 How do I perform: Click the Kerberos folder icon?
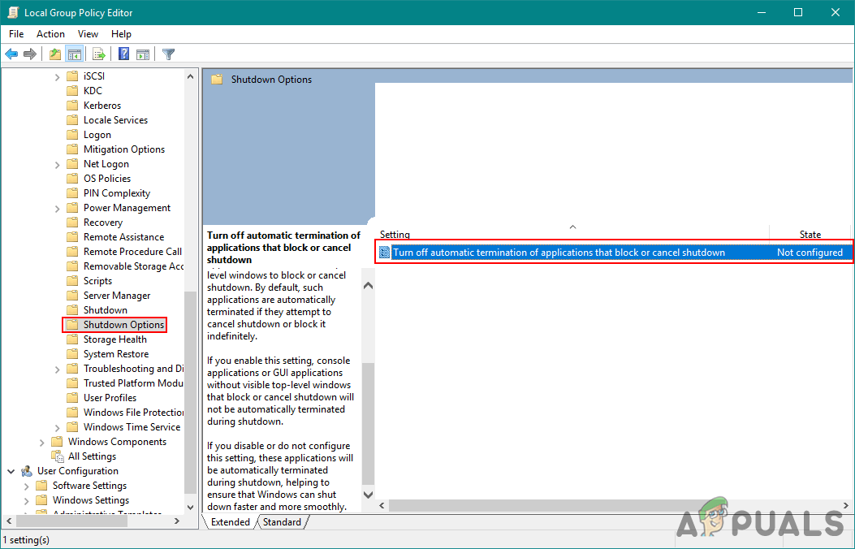pos(72,106)
